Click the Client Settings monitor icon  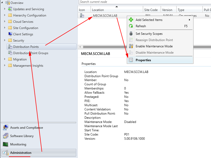point(10,34)
